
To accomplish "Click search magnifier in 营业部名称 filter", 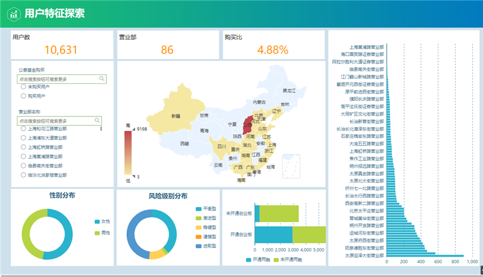I will pyautogui.click(x=97, y=120).
